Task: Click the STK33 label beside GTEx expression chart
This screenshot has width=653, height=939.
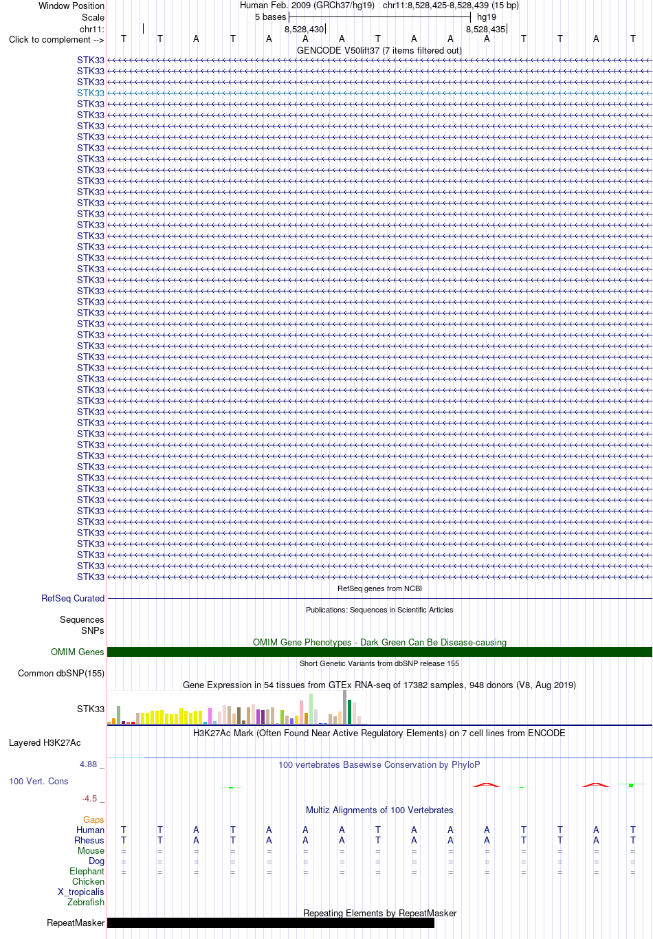Action: 91,709
